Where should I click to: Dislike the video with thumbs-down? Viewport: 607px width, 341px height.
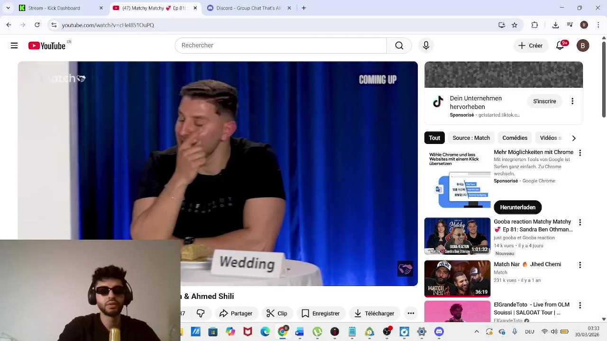click(201, 313)
